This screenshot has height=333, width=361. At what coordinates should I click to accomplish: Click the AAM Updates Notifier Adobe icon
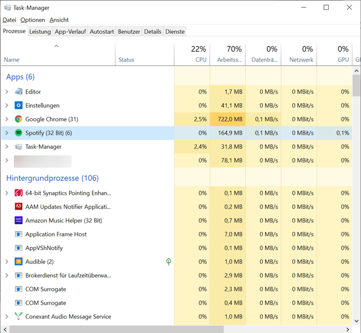(x=18, y=206)
